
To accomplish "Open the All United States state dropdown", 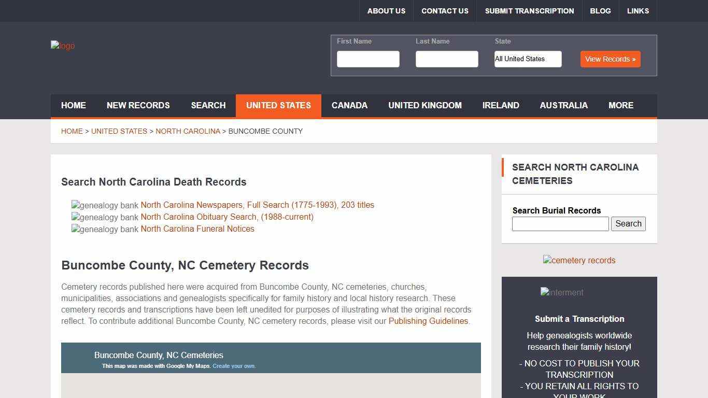I will [x=528, y=59].
